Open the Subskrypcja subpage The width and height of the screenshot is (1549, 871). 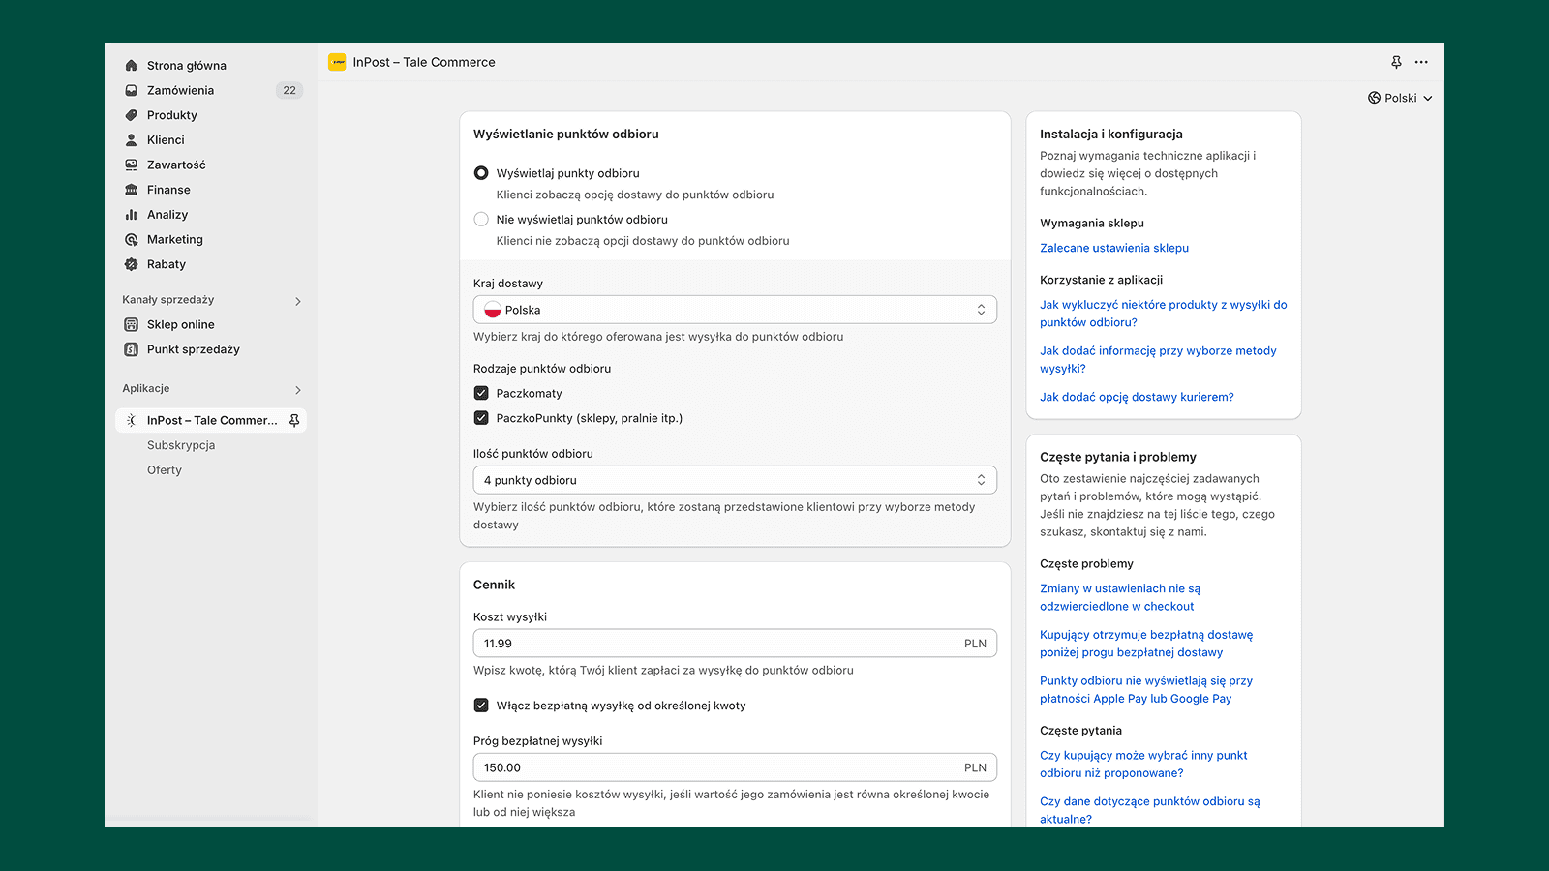click(x=181, y=445)
